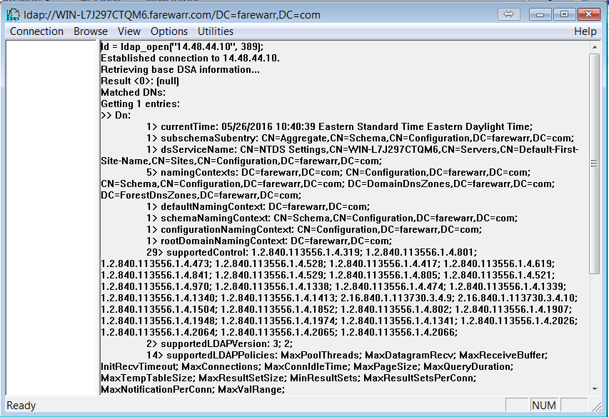Click the window title text with ldap:// URL
This screenshot has height=417, width=609.
coord(171,15)
